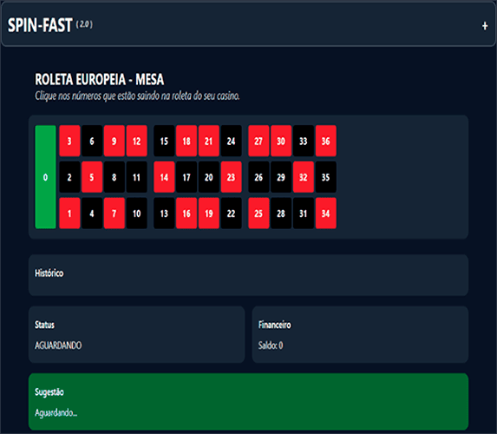Click black number 31

point(304,214)
